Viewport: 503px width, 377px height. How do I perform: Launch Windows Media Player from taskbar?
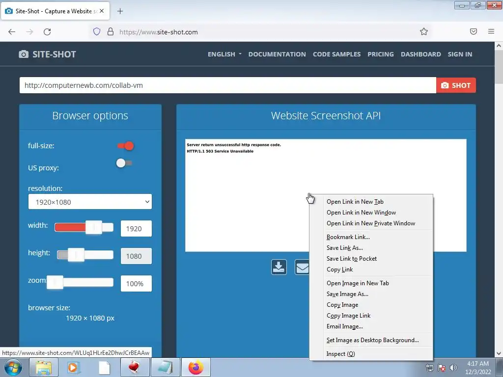point(73,367)
